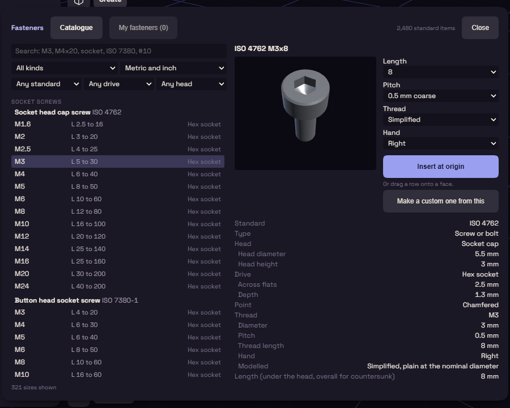Click the Insert at origin button
Image resolution: width=510 pixels, height=408 pixels.
440,167
